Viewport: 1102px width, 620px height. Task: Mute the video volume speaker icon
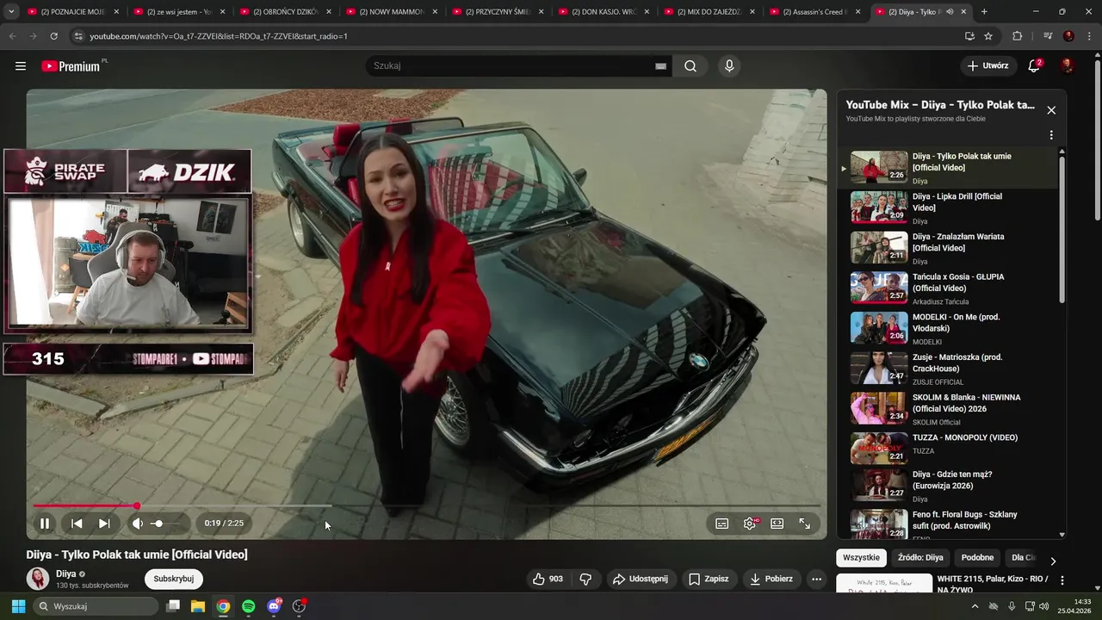click(x=137, y=523)
